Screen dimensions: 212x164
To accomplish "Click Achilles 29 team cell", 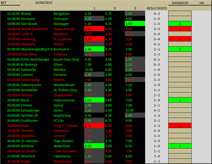I will 29,115.
